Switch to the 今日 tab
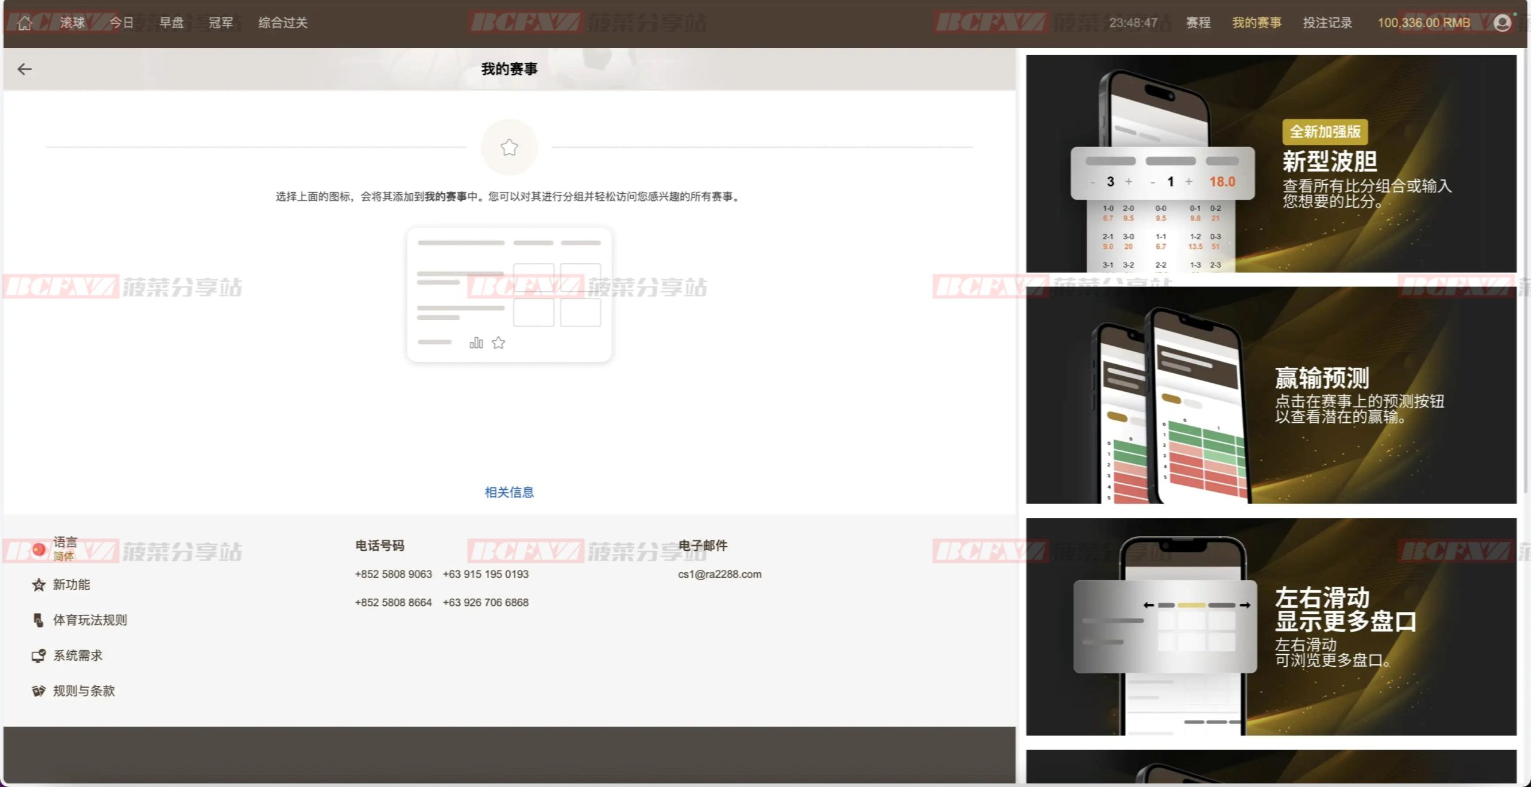The width and height of the screenshot is (1531, 787). pos(121,23)
